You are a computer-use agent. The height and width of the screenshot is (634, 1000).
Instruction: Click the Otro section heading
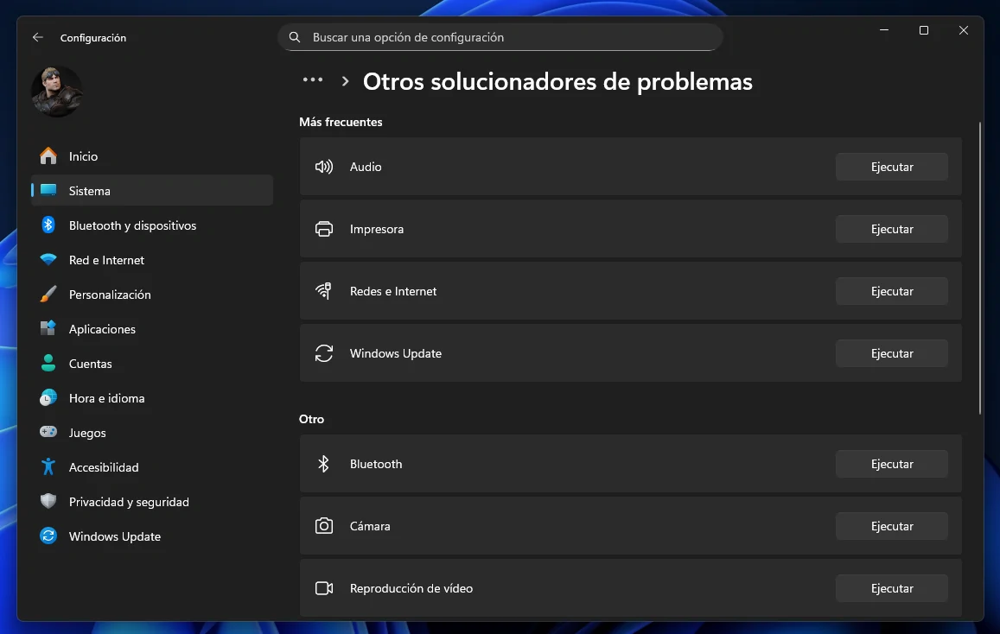[x=311, y=419]
